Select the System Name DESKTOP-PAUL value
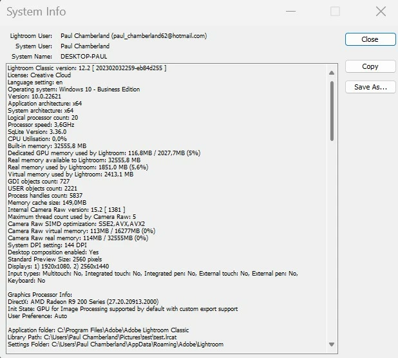The image size is (398, 358). click(84, 56)
